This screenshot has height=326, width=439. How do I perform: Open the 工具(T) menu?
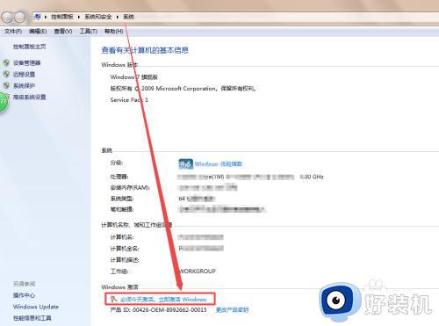click(x=89, y=32)
